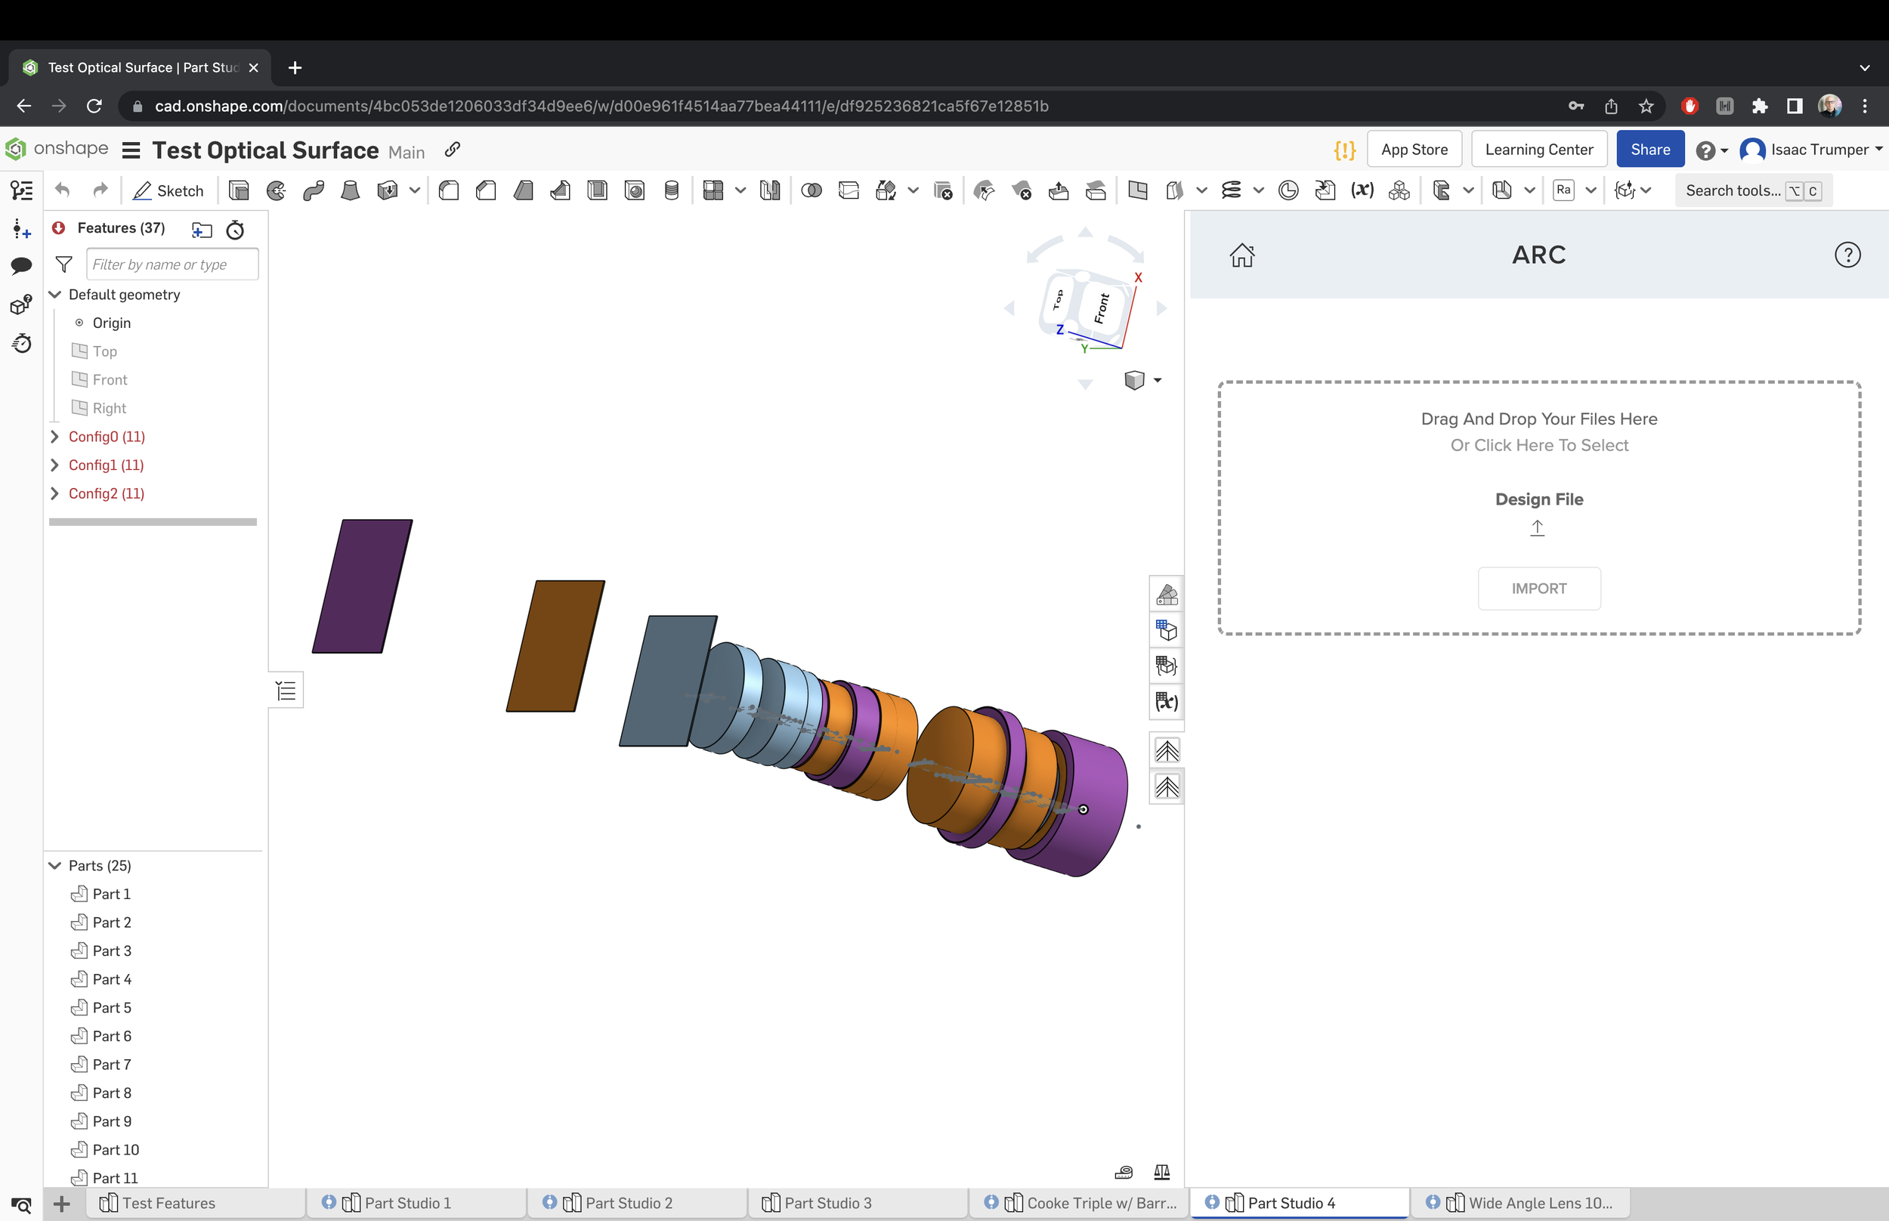The height and width of the screenshot is (1221, 1889).
Task: Select the Sweep tool
Action: click(313, 190)
